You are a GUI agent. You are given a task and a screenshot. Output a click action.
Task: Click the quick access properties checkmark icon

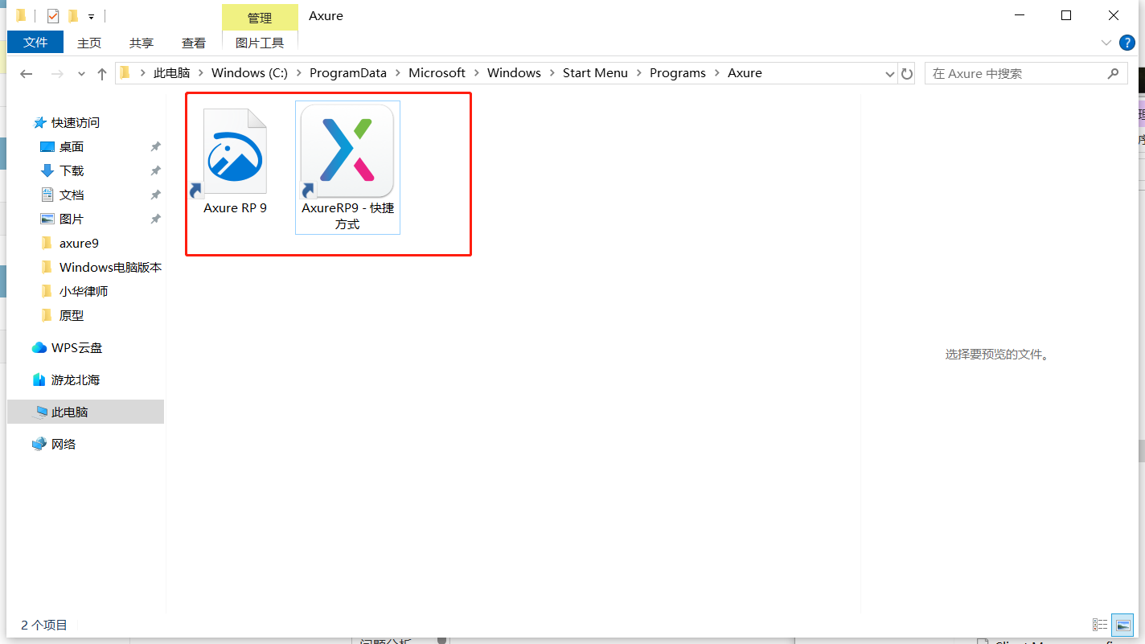coord(53,15)
